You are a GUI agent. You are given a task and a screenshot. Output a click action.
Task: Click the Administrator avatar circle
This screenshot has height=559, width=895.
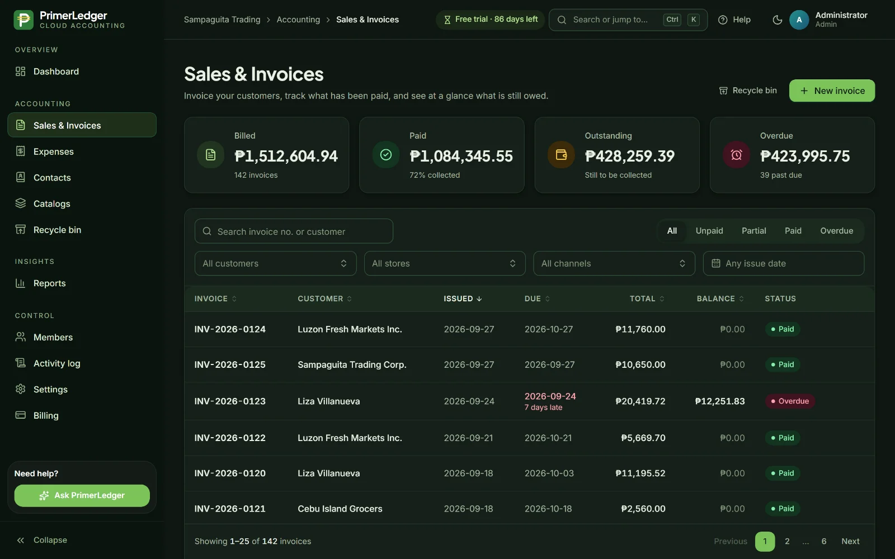799,20
